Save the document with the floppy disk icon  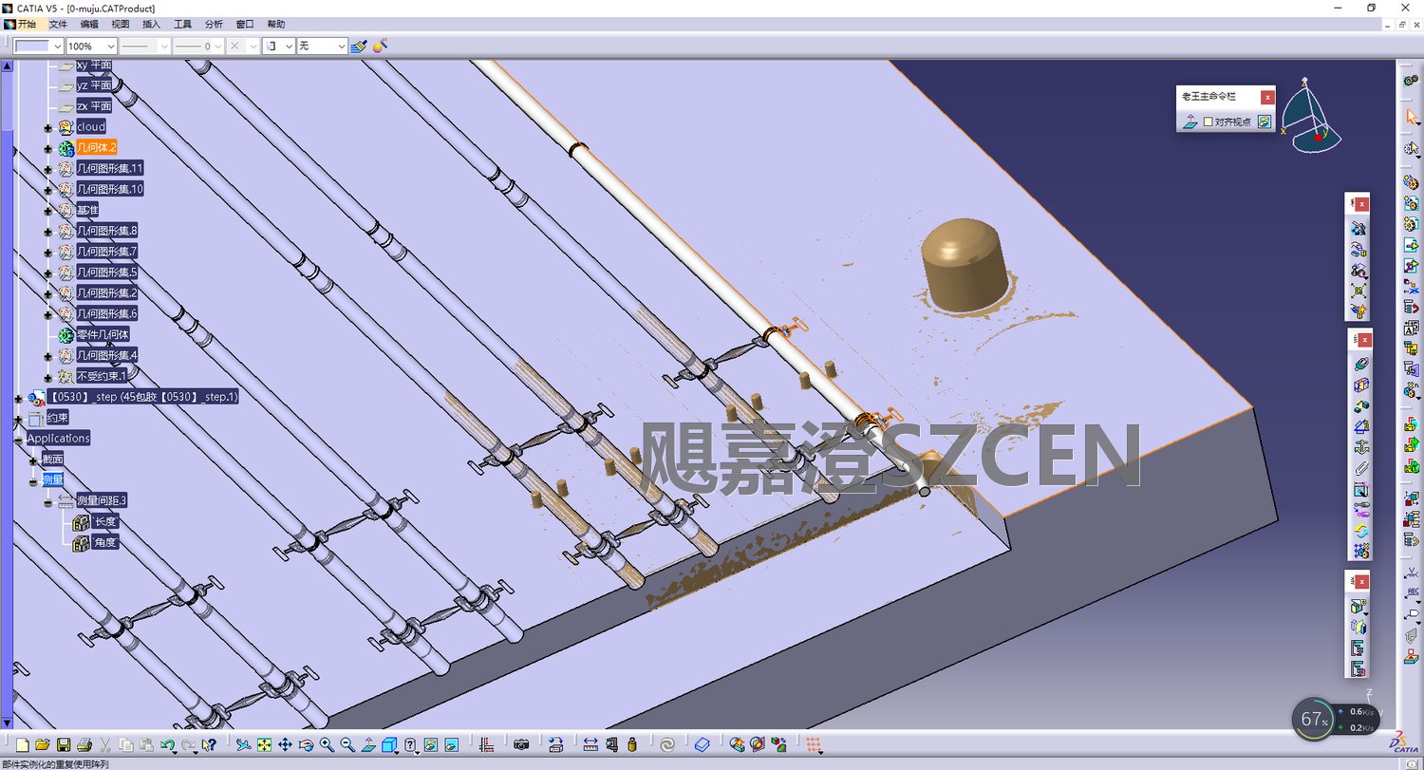(64, 745)
